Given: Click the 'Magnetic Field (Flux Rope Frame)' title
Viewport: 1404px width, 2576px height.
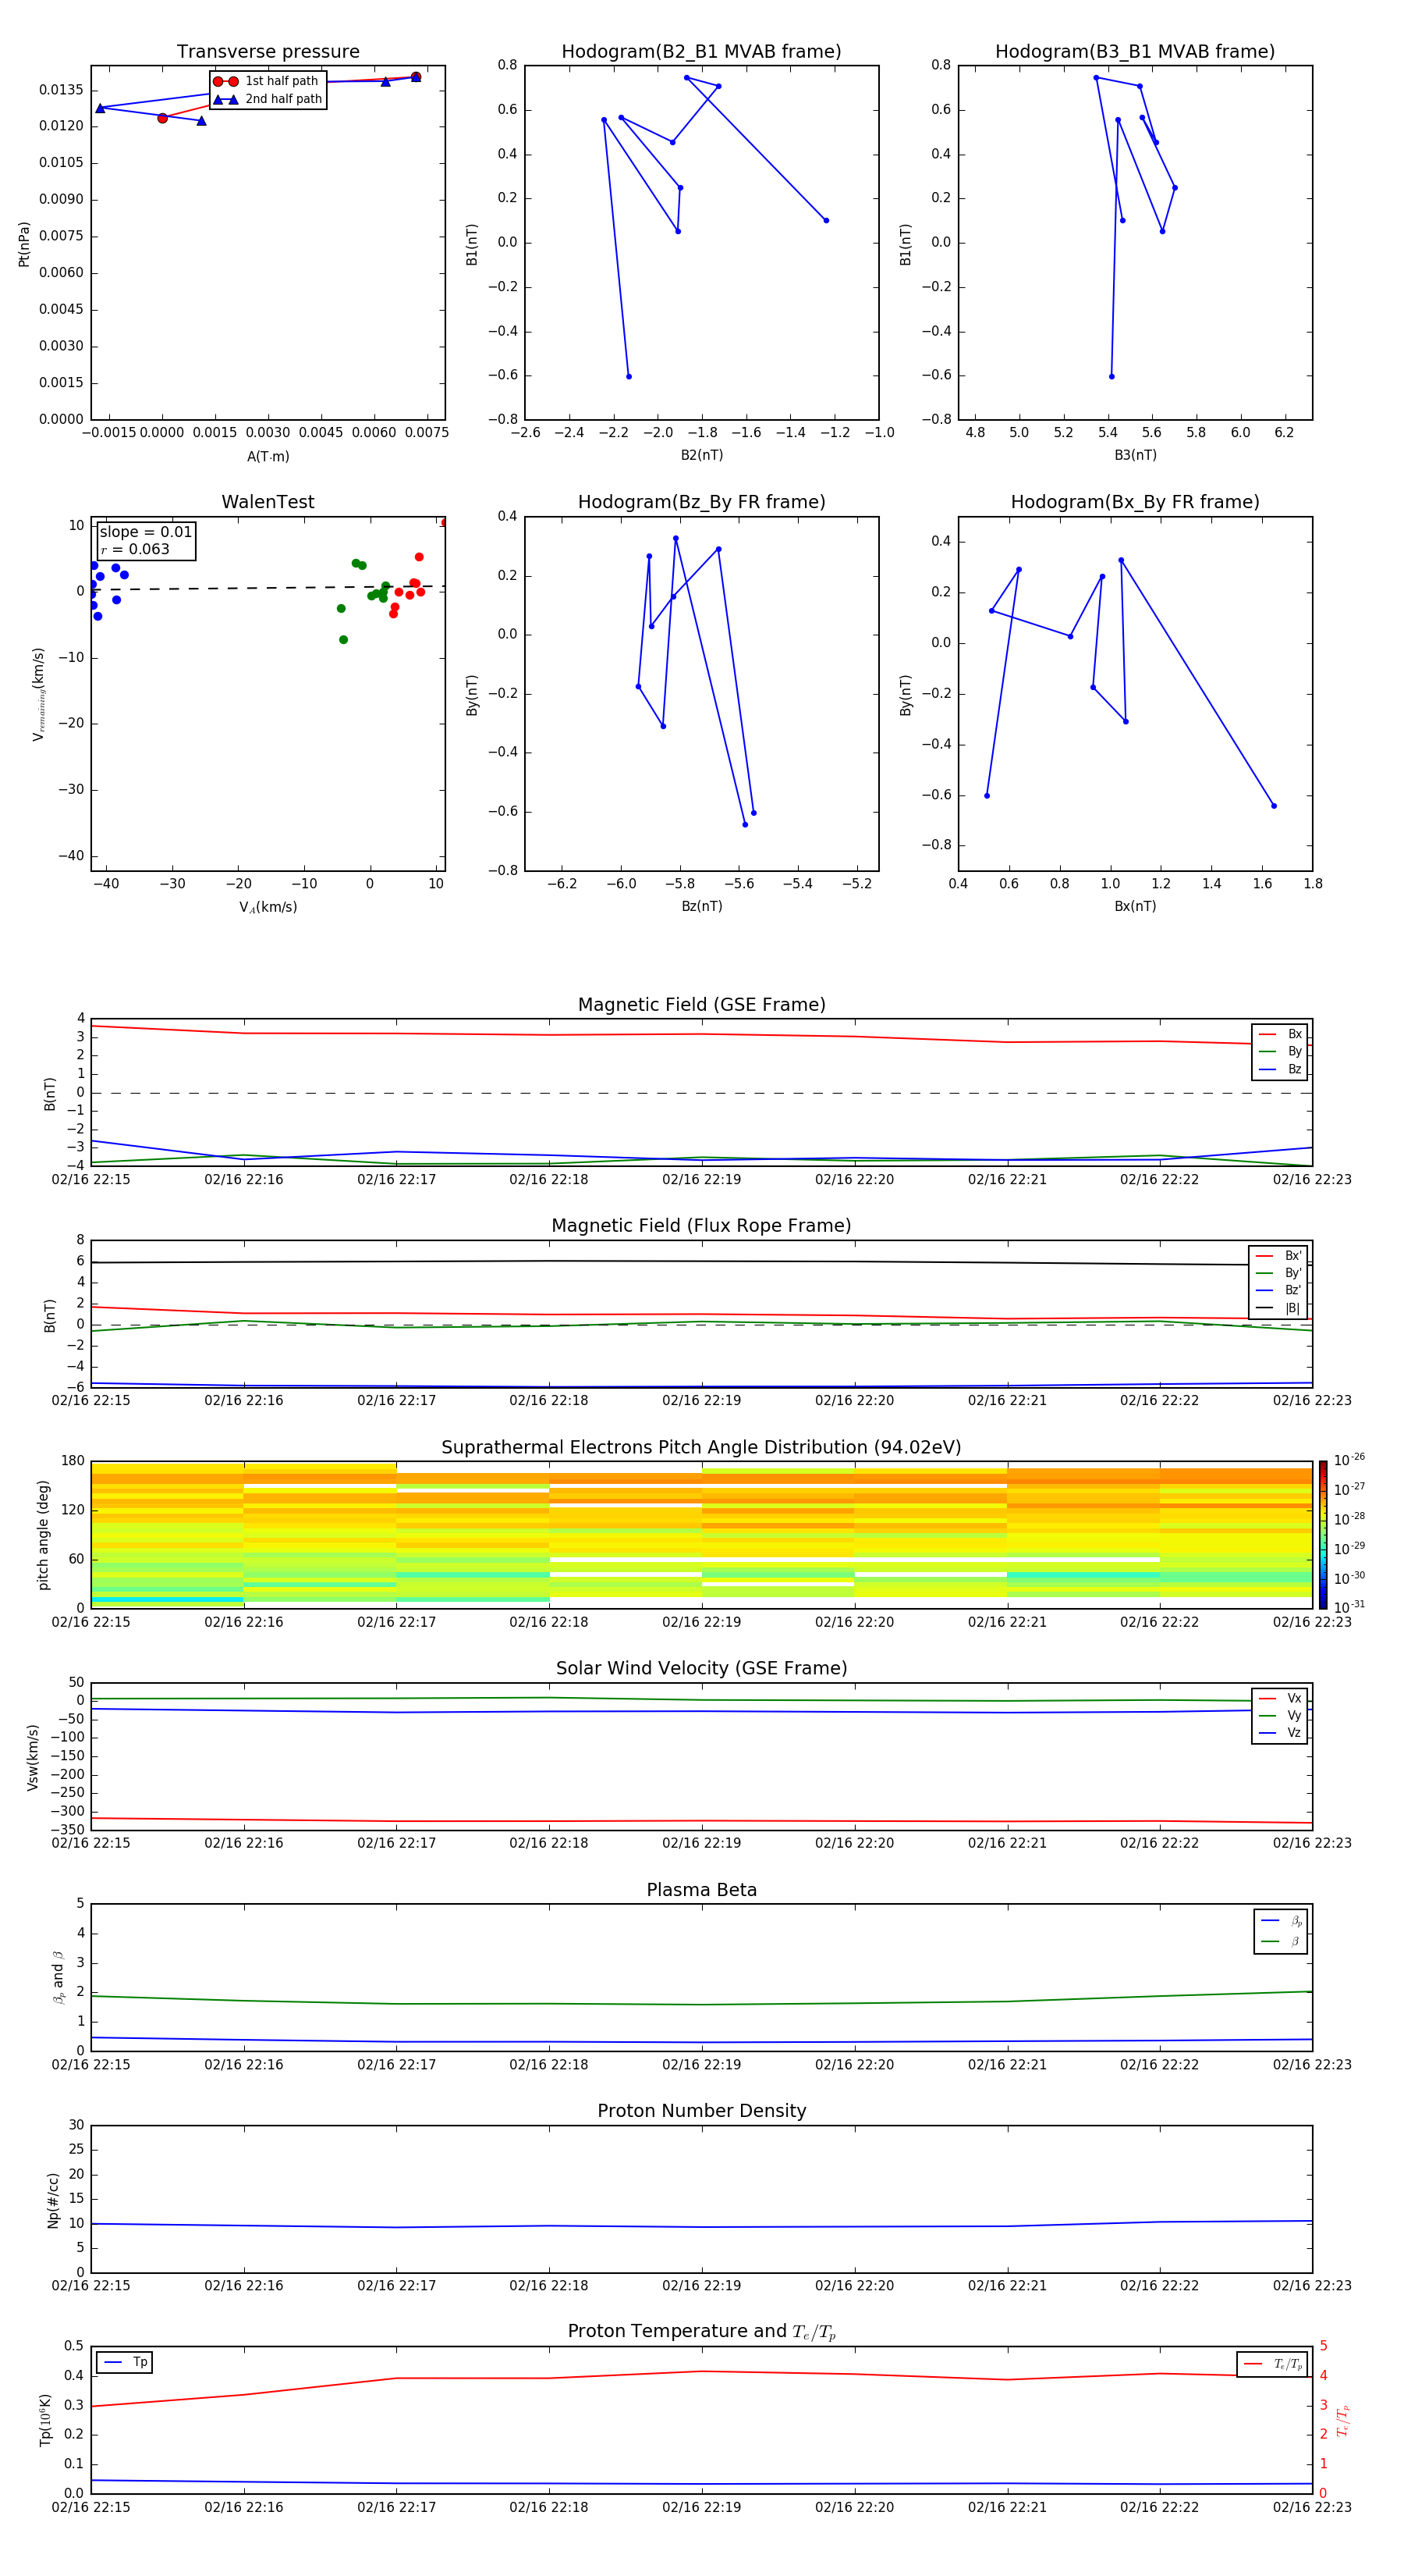Looking at the screenshot, I should pyautogui.click(x=701, y=1226).
